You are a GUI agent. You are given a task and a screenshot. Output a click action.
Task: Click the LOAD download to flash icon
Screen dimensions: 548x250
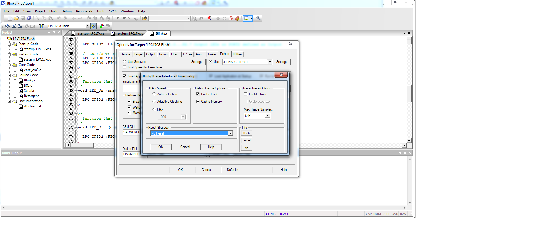41,26
